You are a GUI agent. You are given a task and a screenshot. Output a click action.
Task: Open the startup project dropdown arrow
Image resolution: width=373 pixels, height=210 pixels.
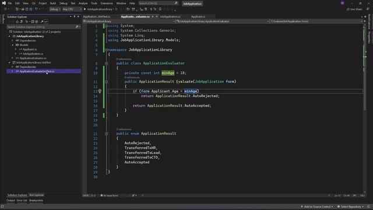click(113, 9)
